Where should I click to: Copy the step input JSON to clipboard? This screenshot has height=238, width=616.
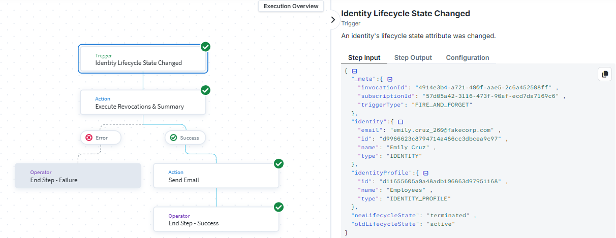(x=605, y=74)
